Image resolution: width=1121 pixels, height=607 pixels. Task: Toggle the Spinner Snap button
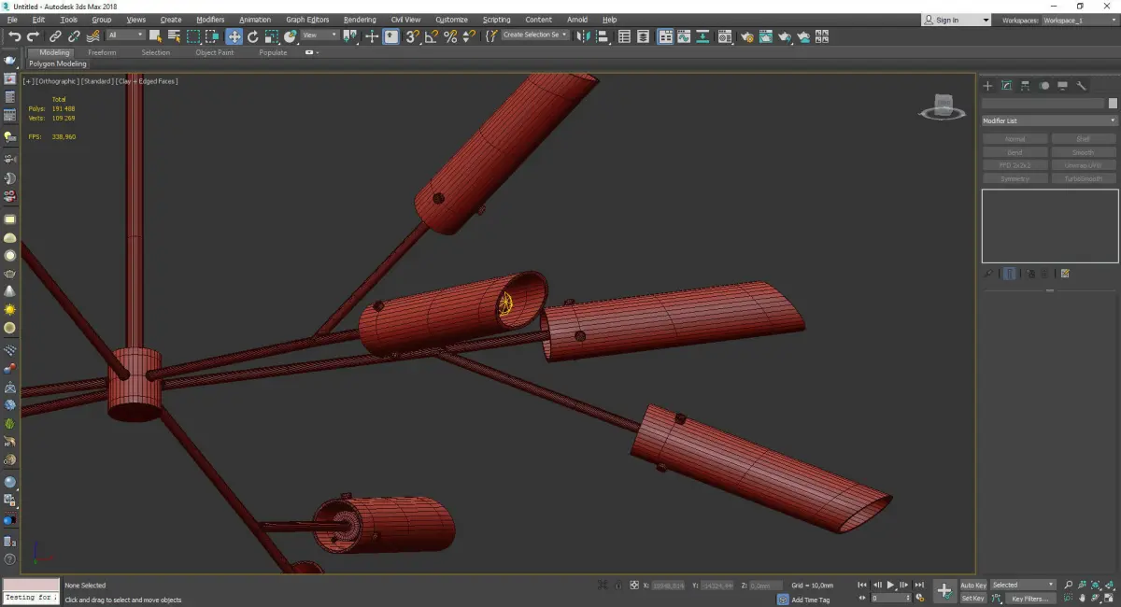click(x=469, y=36)
